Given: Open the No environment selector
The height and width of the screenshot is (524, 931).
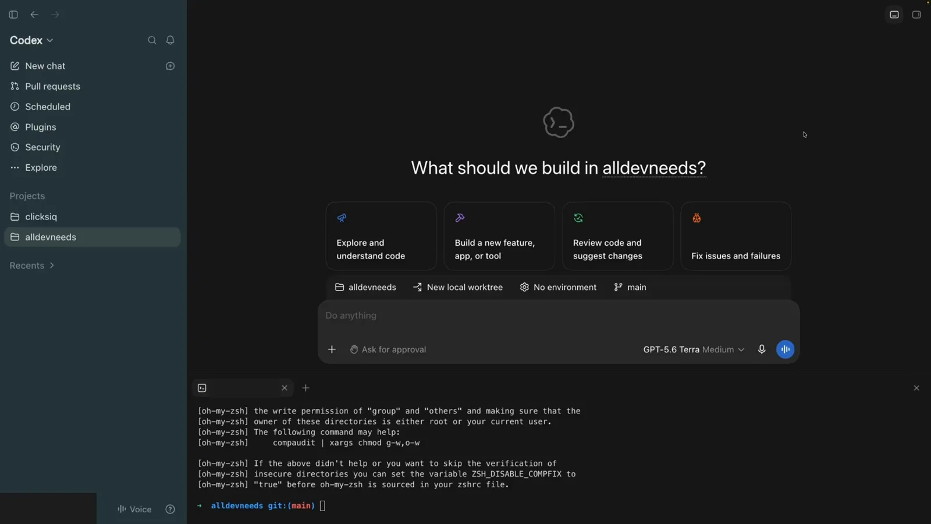Looking at the screenshot, I should (558, 287).
